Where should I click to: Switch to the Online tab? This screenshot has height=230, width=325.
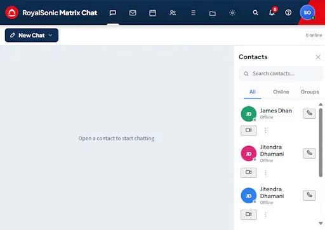(x=281, y=92)
